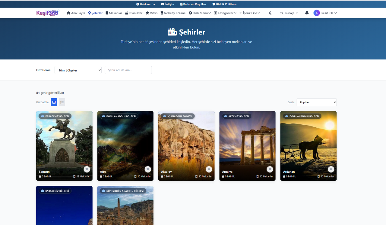Favorite the Ağrı city card

(x=148, y=169)
